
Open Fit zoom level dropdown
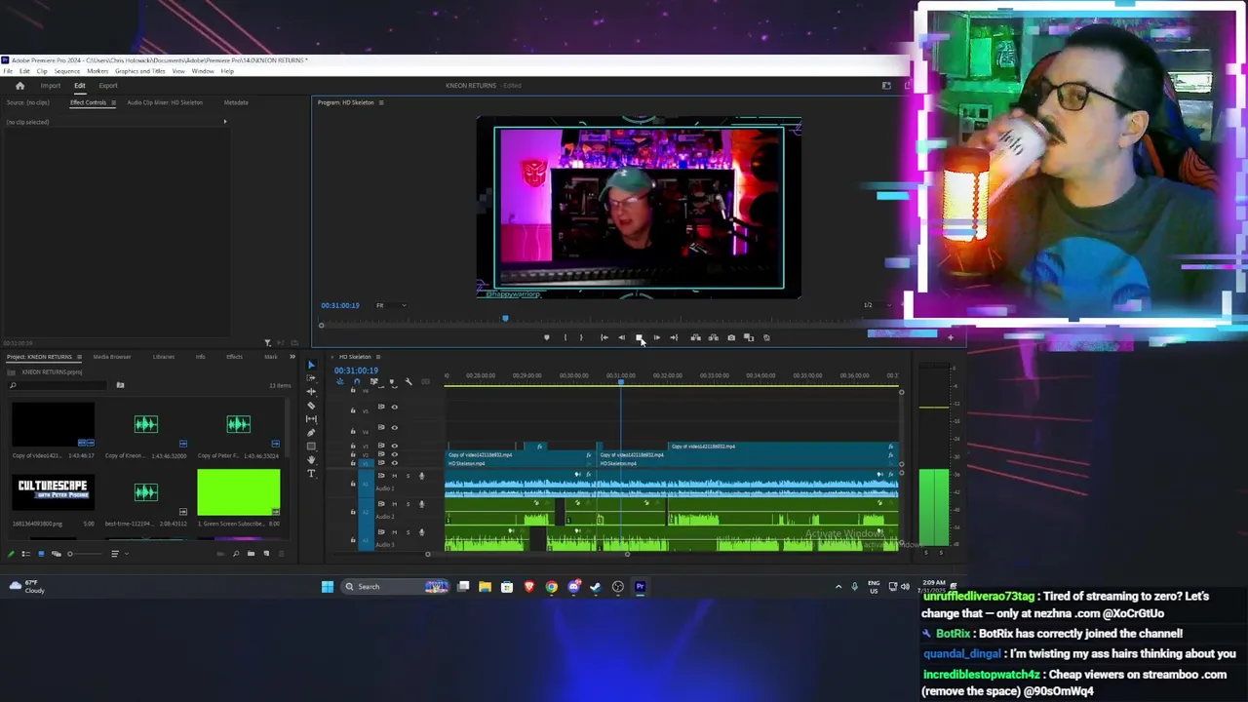pyautogui.click(x=391, y=305)
